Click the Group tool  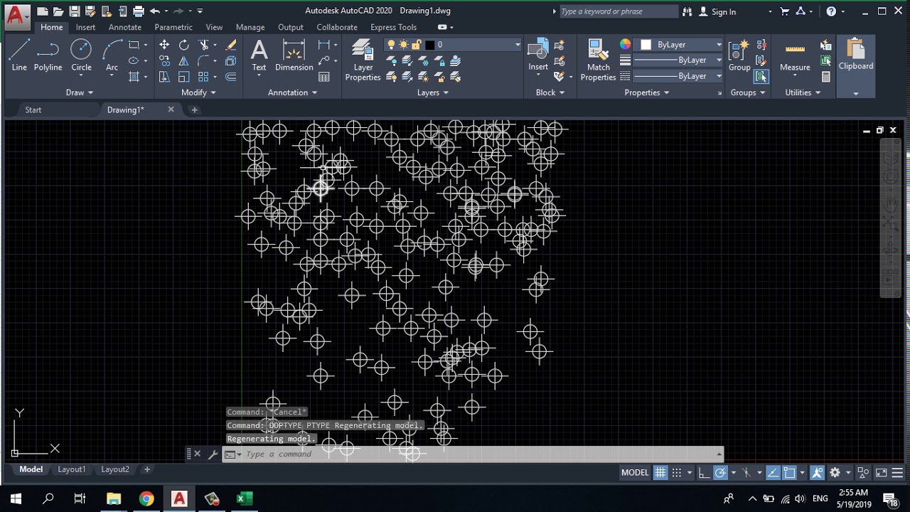click(739, 55)
